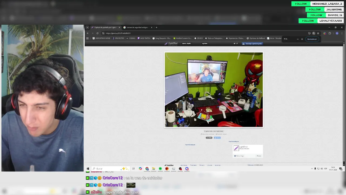Open the 'Roba un Trabajador' bookmark
Viewport: 346px width, 195px height.
click(x=214, y=38)
